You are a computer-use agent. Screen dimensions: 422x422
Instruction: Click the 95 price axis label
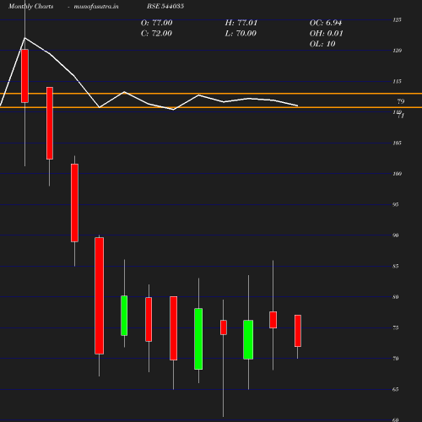point(395,204)
